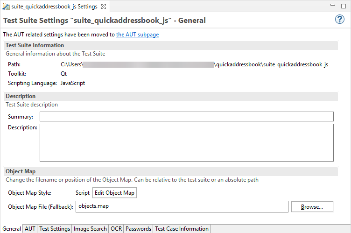
Task: Focus the Description text area
Action: [x=186, y=142]
